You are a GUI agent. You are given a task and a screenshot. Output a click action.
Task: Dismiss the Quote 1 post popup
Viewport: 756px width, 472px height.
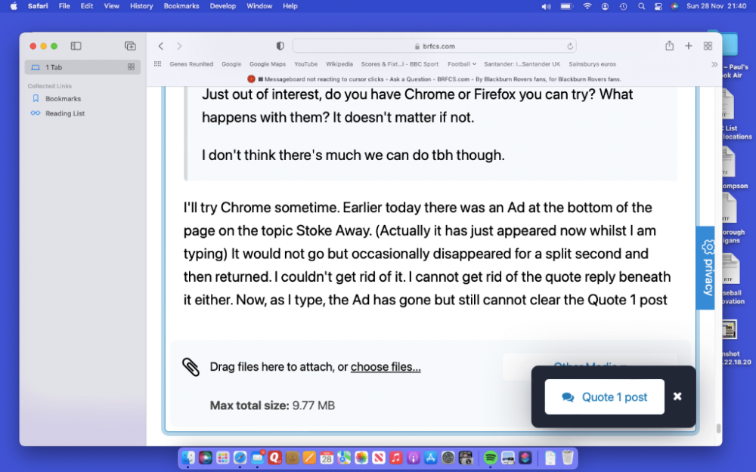(677, 396)
